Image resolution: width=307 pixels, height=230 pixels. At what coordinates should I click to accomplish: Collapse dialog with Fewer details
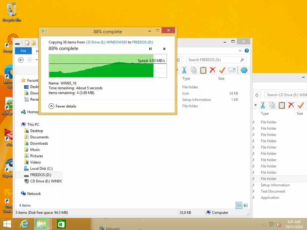pos(62,106)
